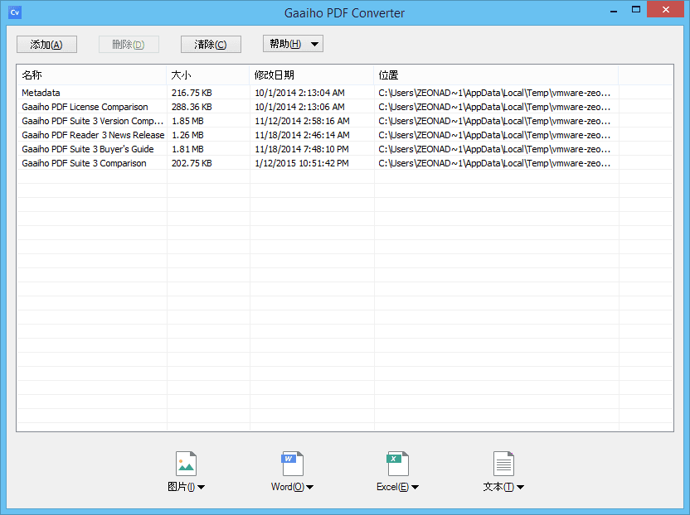Click the text file conversion icon
The image size is (690, 515).
[x=503, y=464]
